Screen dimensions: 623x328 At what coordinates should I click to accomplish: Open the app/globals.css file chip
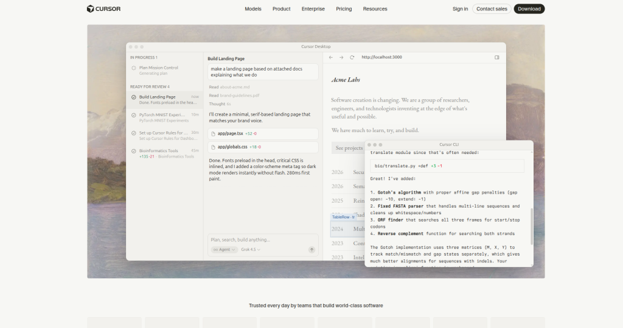tap(263, 147)
